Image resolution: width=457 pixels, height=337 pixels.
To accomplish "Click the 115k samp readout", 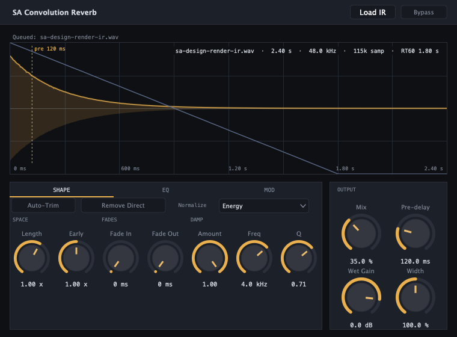I will coord(369,51).
